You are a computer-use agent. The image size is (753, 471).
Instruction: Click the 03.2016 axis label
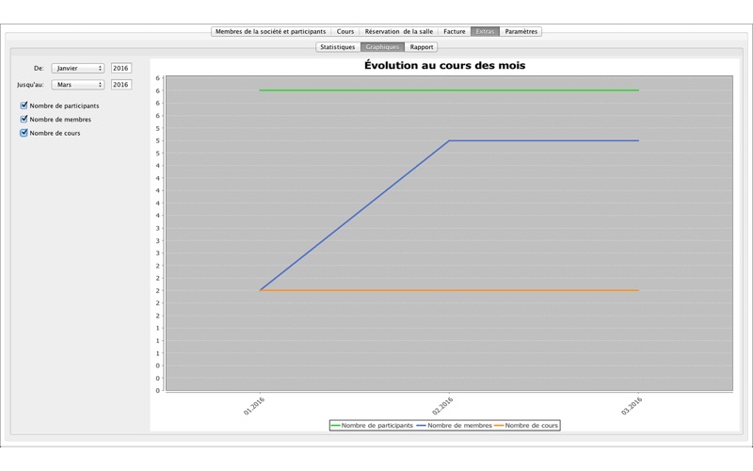(632, 406)
